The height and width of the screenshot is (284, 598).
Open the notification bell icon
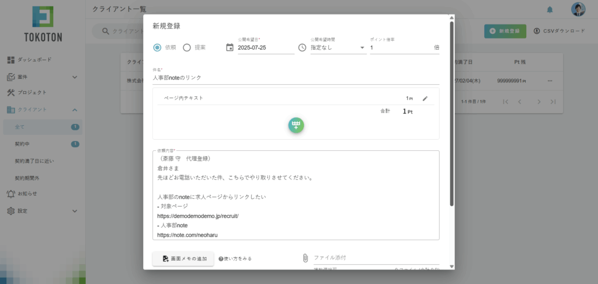550,9
